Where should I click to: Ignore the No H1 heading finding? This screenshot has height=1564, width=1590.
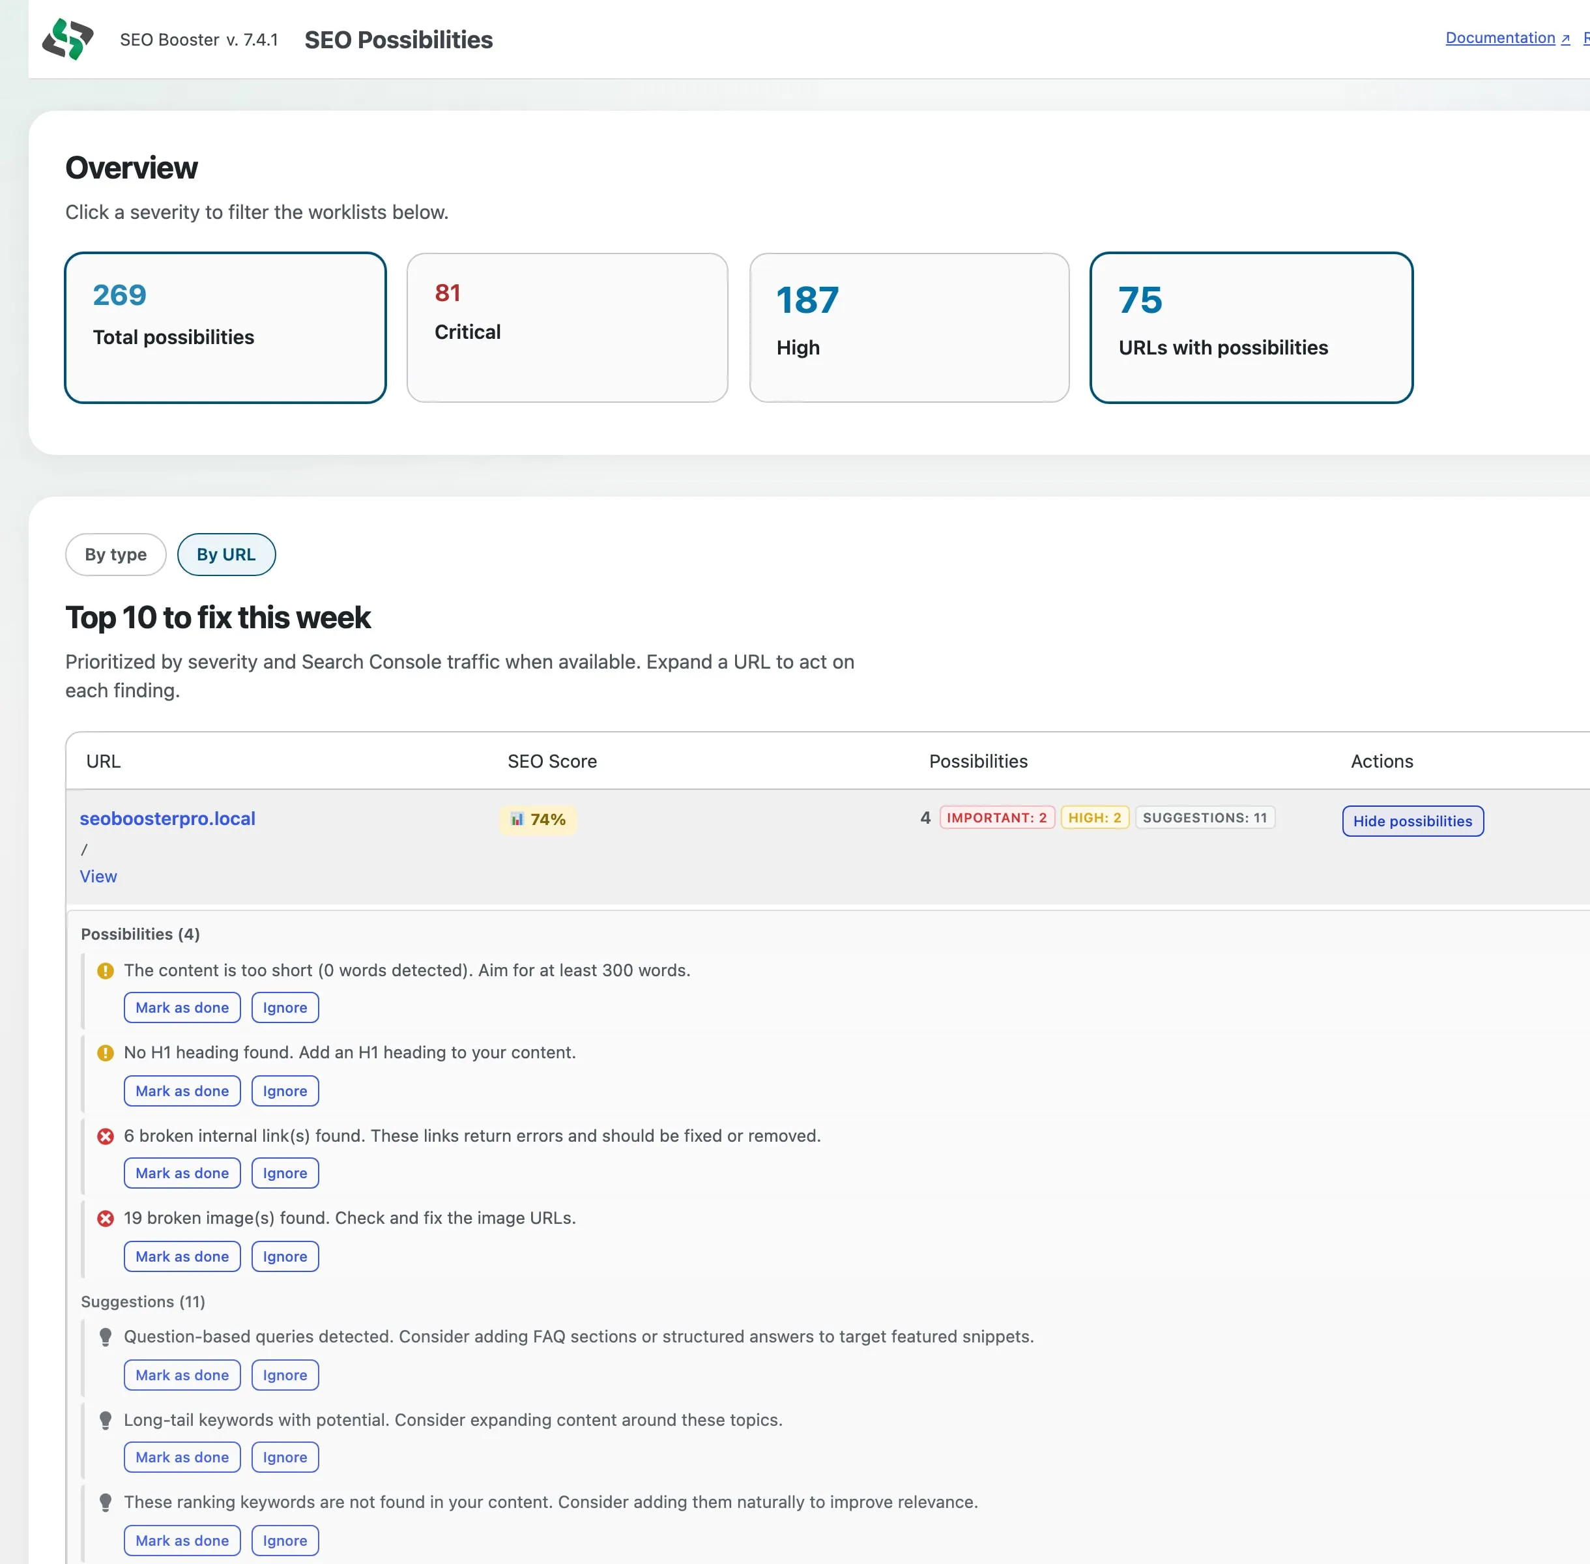[x=285, y=1091]
